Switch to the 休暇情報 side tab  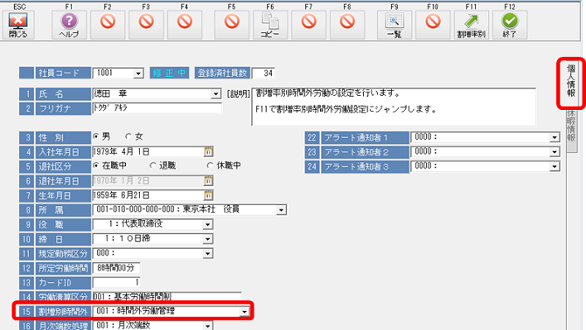point(571,127)
